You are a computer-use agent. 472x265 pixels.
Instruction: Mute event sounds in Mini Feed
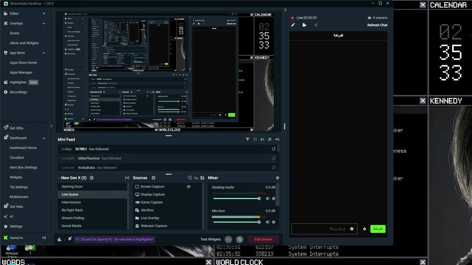[x=270, y=139]
